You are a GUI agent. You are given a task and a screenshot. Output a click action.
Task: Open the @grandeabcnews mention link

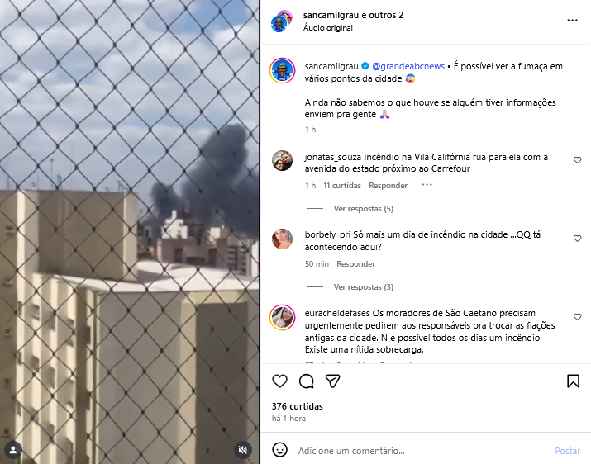[x=408, y=66]
